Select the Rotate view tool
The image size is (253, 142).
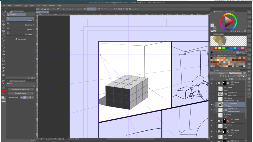click(x=3, y=18)
